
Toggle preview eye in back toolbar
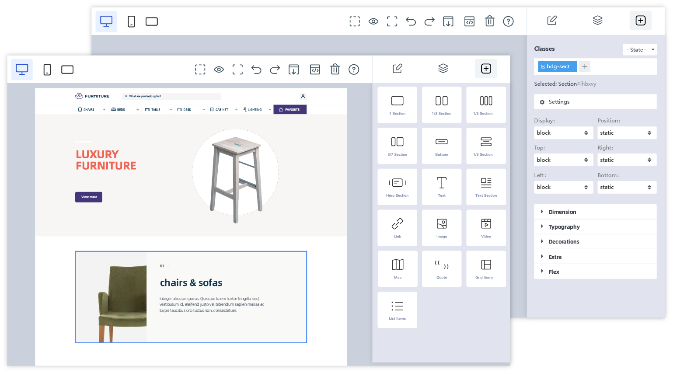373,21
